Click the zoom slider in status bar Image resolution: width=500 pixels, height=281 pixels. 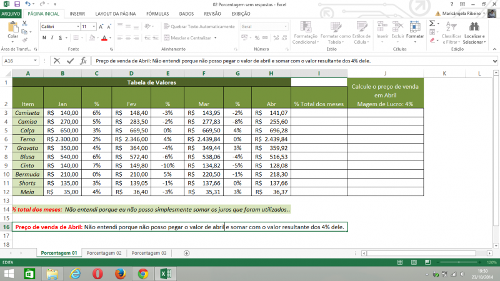[459, 262]
